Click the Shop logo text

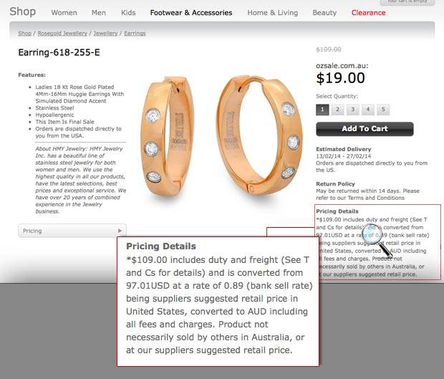click(x=23, y=11)
